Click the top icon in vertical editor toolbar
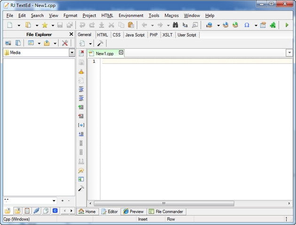 81,53
